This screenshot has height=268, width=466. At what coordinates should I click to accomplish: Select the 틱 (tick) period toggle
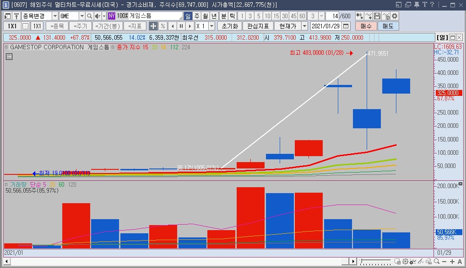pyautogui.click(x=233, y=16)
